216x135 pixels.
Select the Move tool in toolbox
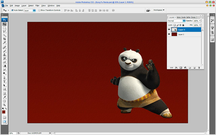tap(4, 24)
